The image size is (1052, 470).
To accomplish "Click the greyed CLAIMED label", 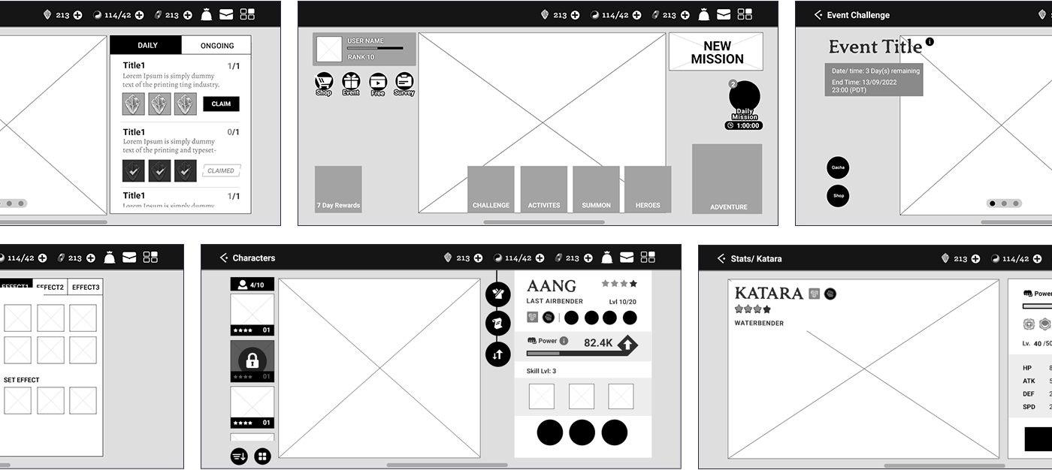I will click(221, 170).
